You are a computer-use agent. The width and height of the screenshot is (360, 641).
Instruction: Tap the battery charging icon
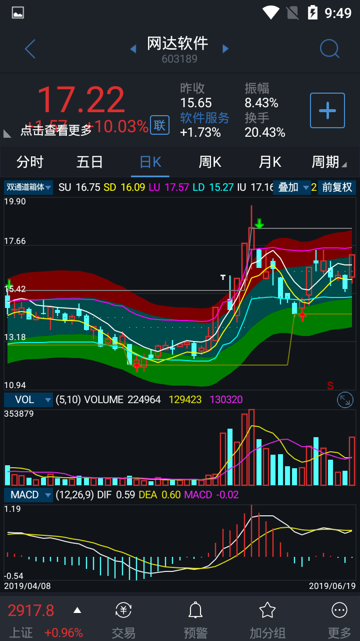click(313, 12)
